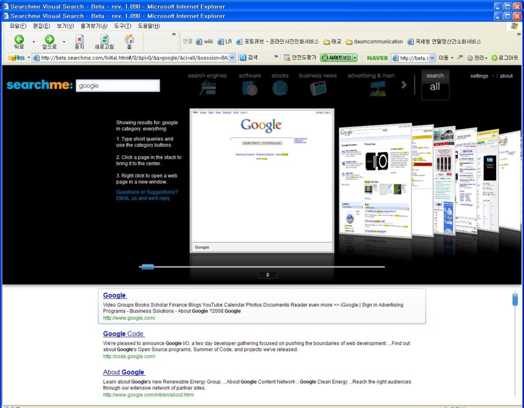Image resolution: width=524 pixels, height=408 pixels.
Task: Toggle the results panel expand/collapse handle
Action: (268, 275)
